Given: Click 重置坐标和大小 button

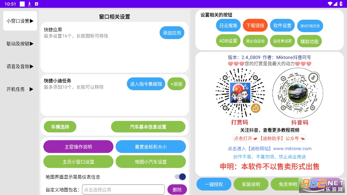Looking at the screenshot, I should (x=151, y=147).
